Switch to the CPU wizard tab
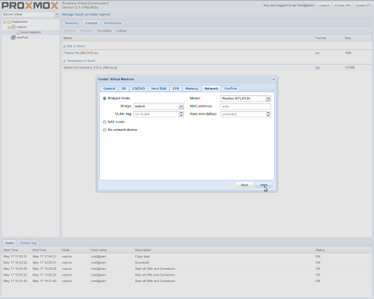The height and width of the screenshot is (299, 374). coord(176,88)
